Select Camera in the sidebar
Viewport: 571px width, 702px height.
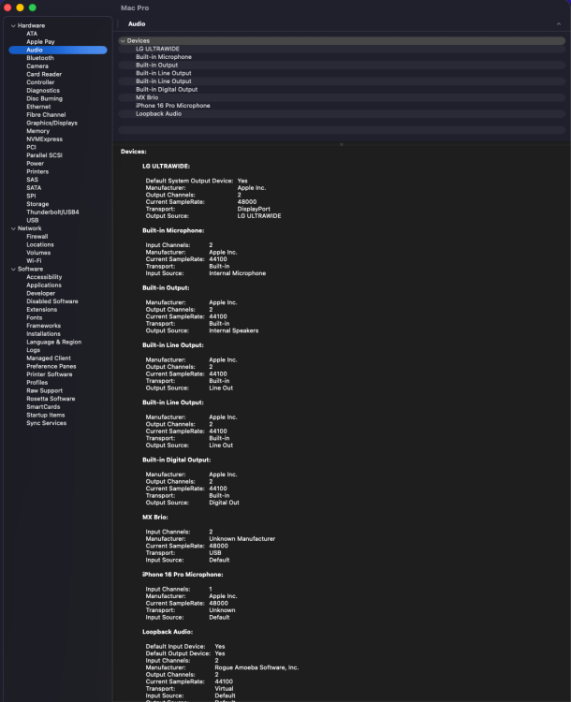point(37,66)
